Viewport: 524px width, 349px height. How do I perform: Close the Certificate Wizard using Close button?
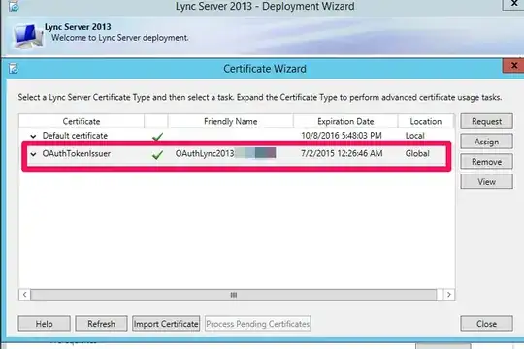486,323
